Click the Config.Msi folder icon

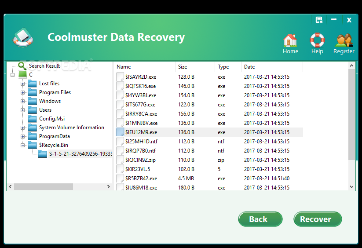pos(33,119)
